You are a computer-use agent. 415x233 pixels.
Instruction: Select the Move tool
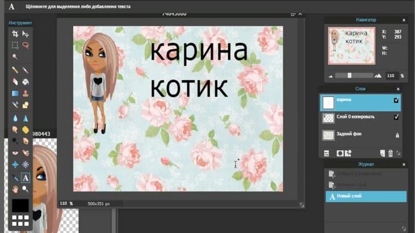pyautogui.click(x=26, y=34)
